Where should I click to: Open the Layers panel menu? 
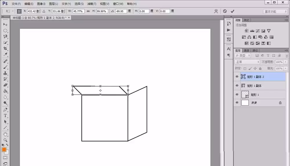pos(286,50)
